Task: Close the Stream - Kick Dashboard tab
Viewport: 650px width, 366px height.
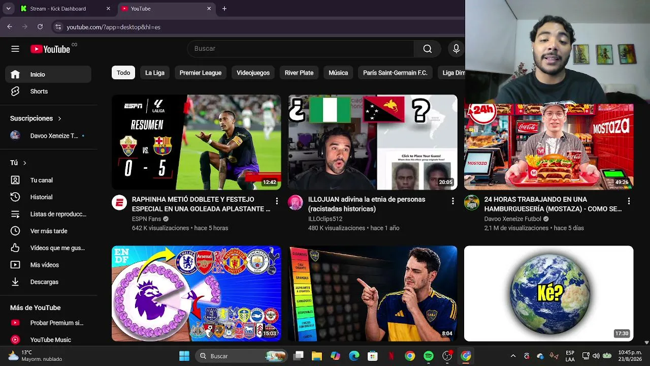Action: 108,9
